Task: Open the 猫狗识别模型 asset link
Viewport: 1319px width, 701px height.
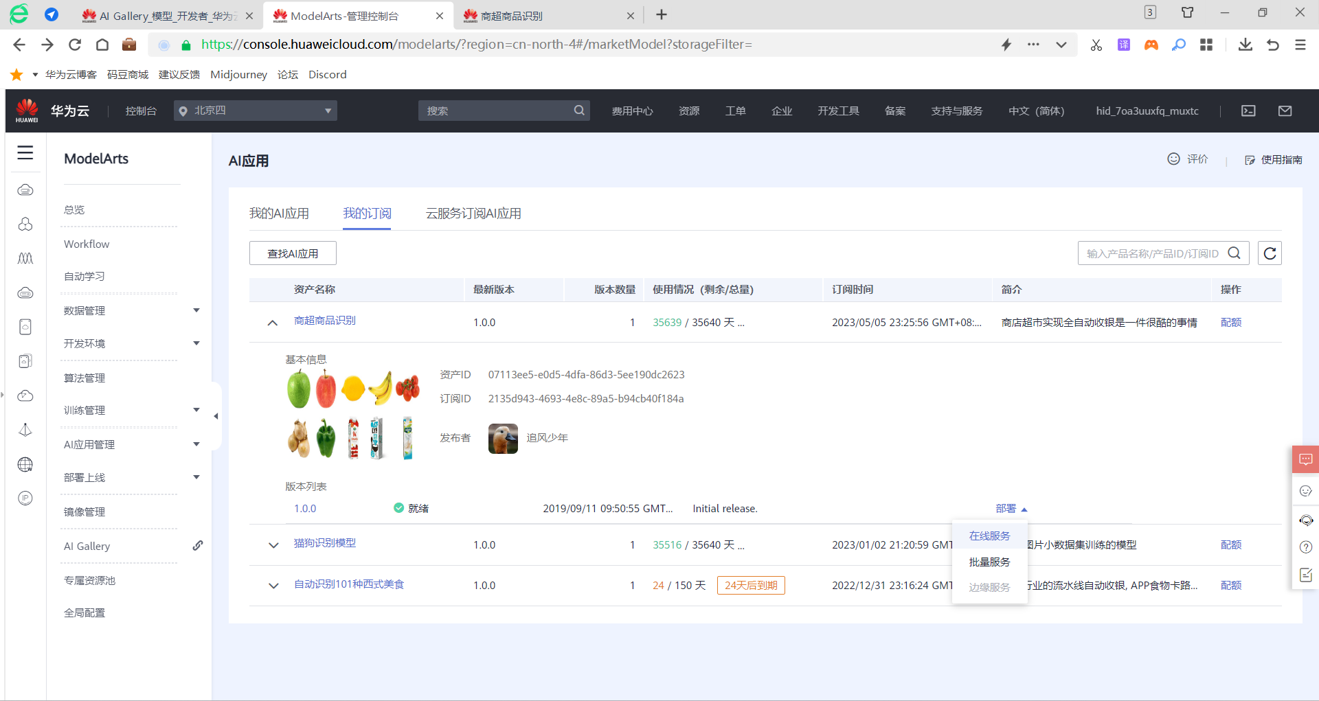Action: [x=325, y=543]
